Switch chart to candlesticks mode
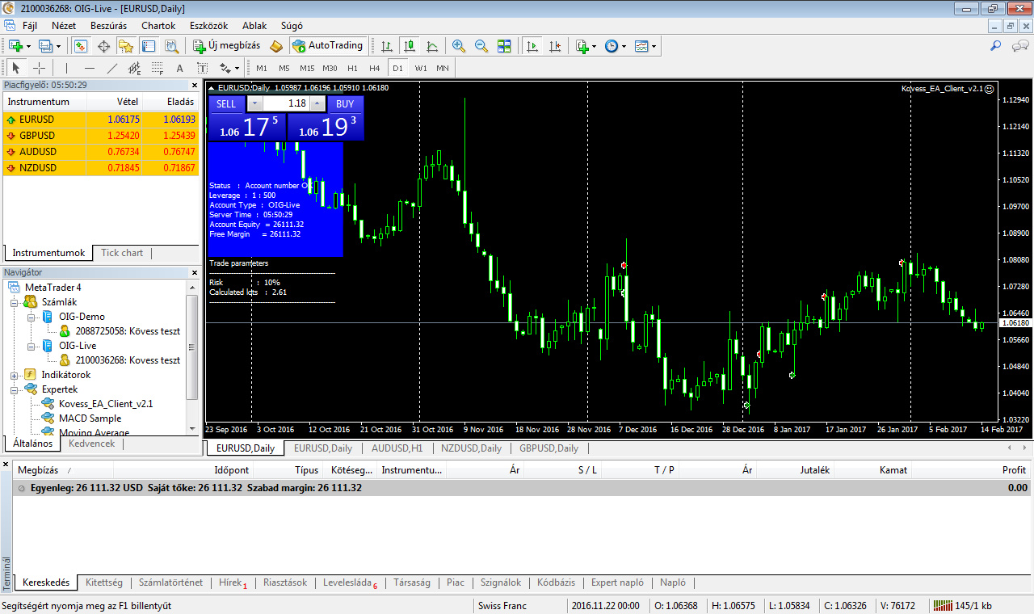This screenshot has width=1034, height=614. point(410,46)
